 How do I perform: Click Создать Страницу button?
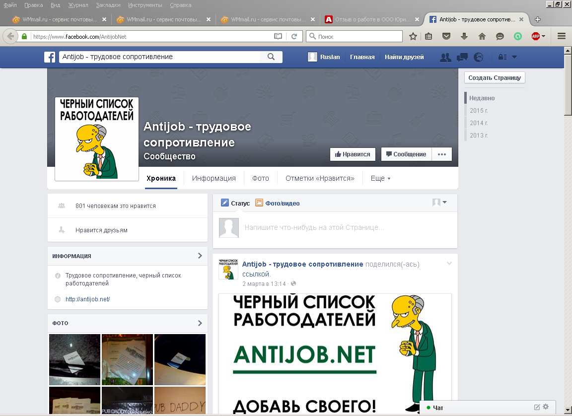click(495, 77)
